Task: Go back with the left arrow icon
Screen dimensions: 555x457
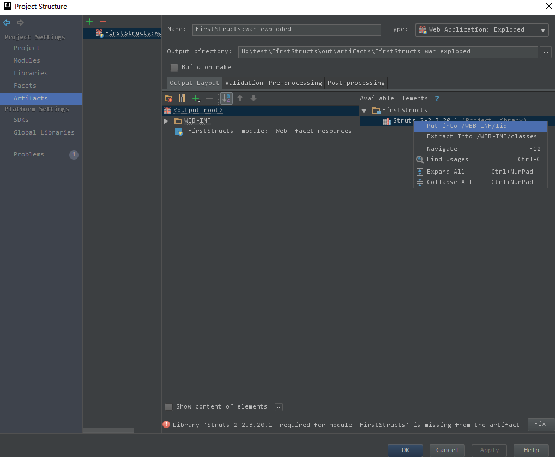Action: [x=7, y=23]
